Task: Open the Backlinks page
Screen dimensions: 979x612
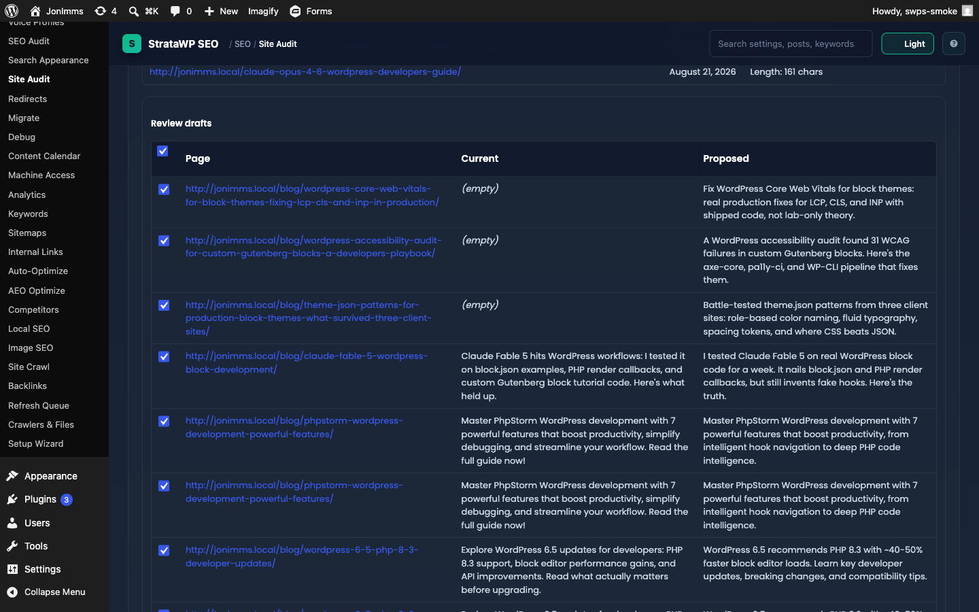Action: click(28, 386)
